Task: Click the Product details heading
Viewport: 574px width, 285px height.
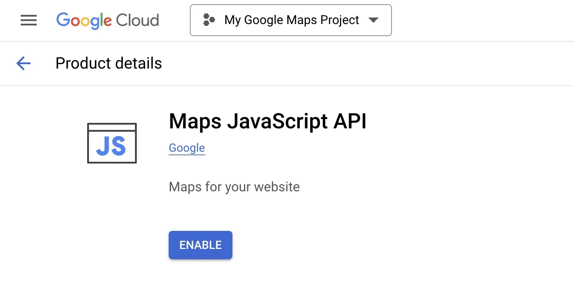Action: point(109,63)
